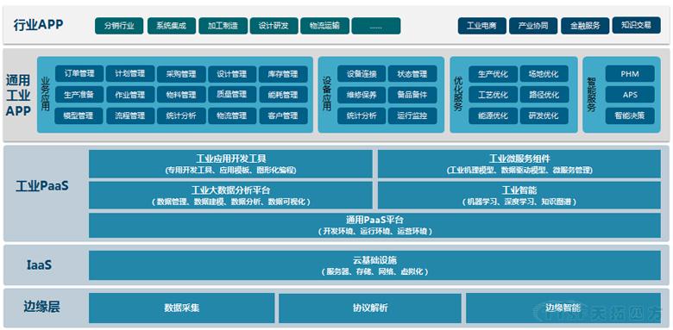The image size is (673, 330).
Task: Click the 研发优化 box
Action: point(544,115)
